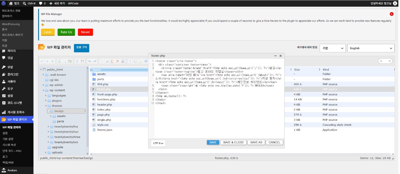Open 설정 menu with sliders icon
The height and width of the screenshot is (174, 400).
17,96
